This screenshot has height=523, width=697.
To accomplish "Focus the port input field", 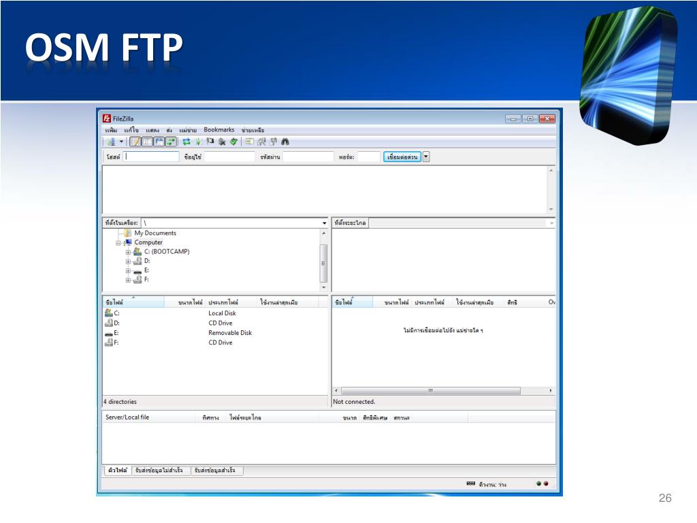I will (x=369, y=157).
